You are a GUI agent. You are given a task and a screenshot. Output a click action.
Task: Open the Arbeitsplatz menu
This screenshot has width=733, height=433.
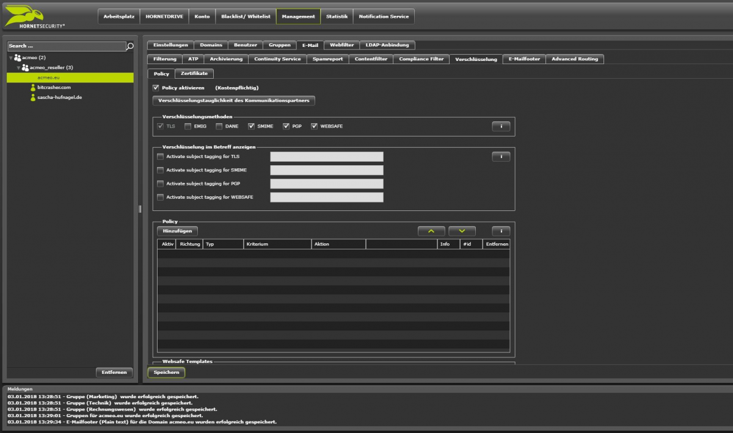pos(119,16)
